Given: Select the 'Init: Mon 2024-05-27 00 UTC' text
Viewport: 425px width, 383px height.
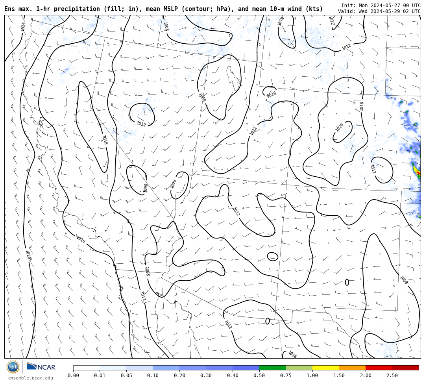Looking at the screenshot, I should (381, 6).
